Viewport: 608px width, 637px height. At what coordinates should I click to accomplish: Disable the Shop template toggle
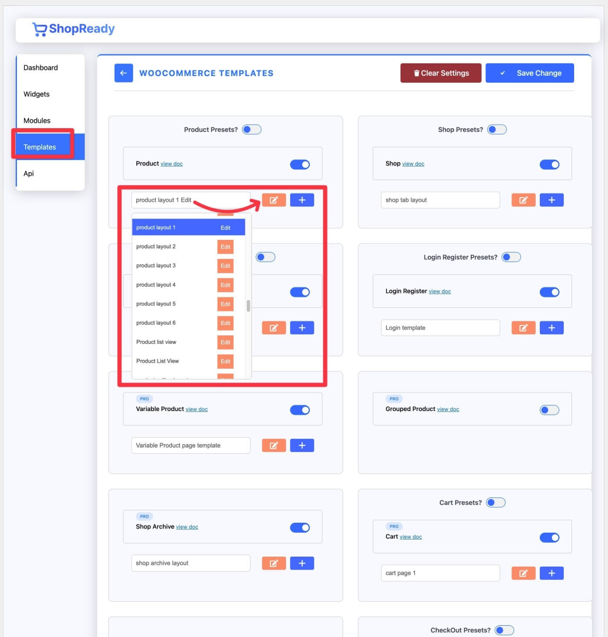(549, 165)
